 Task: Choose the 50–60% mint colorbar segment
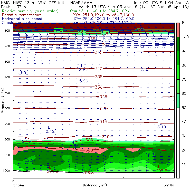click(x=178, y=101)
